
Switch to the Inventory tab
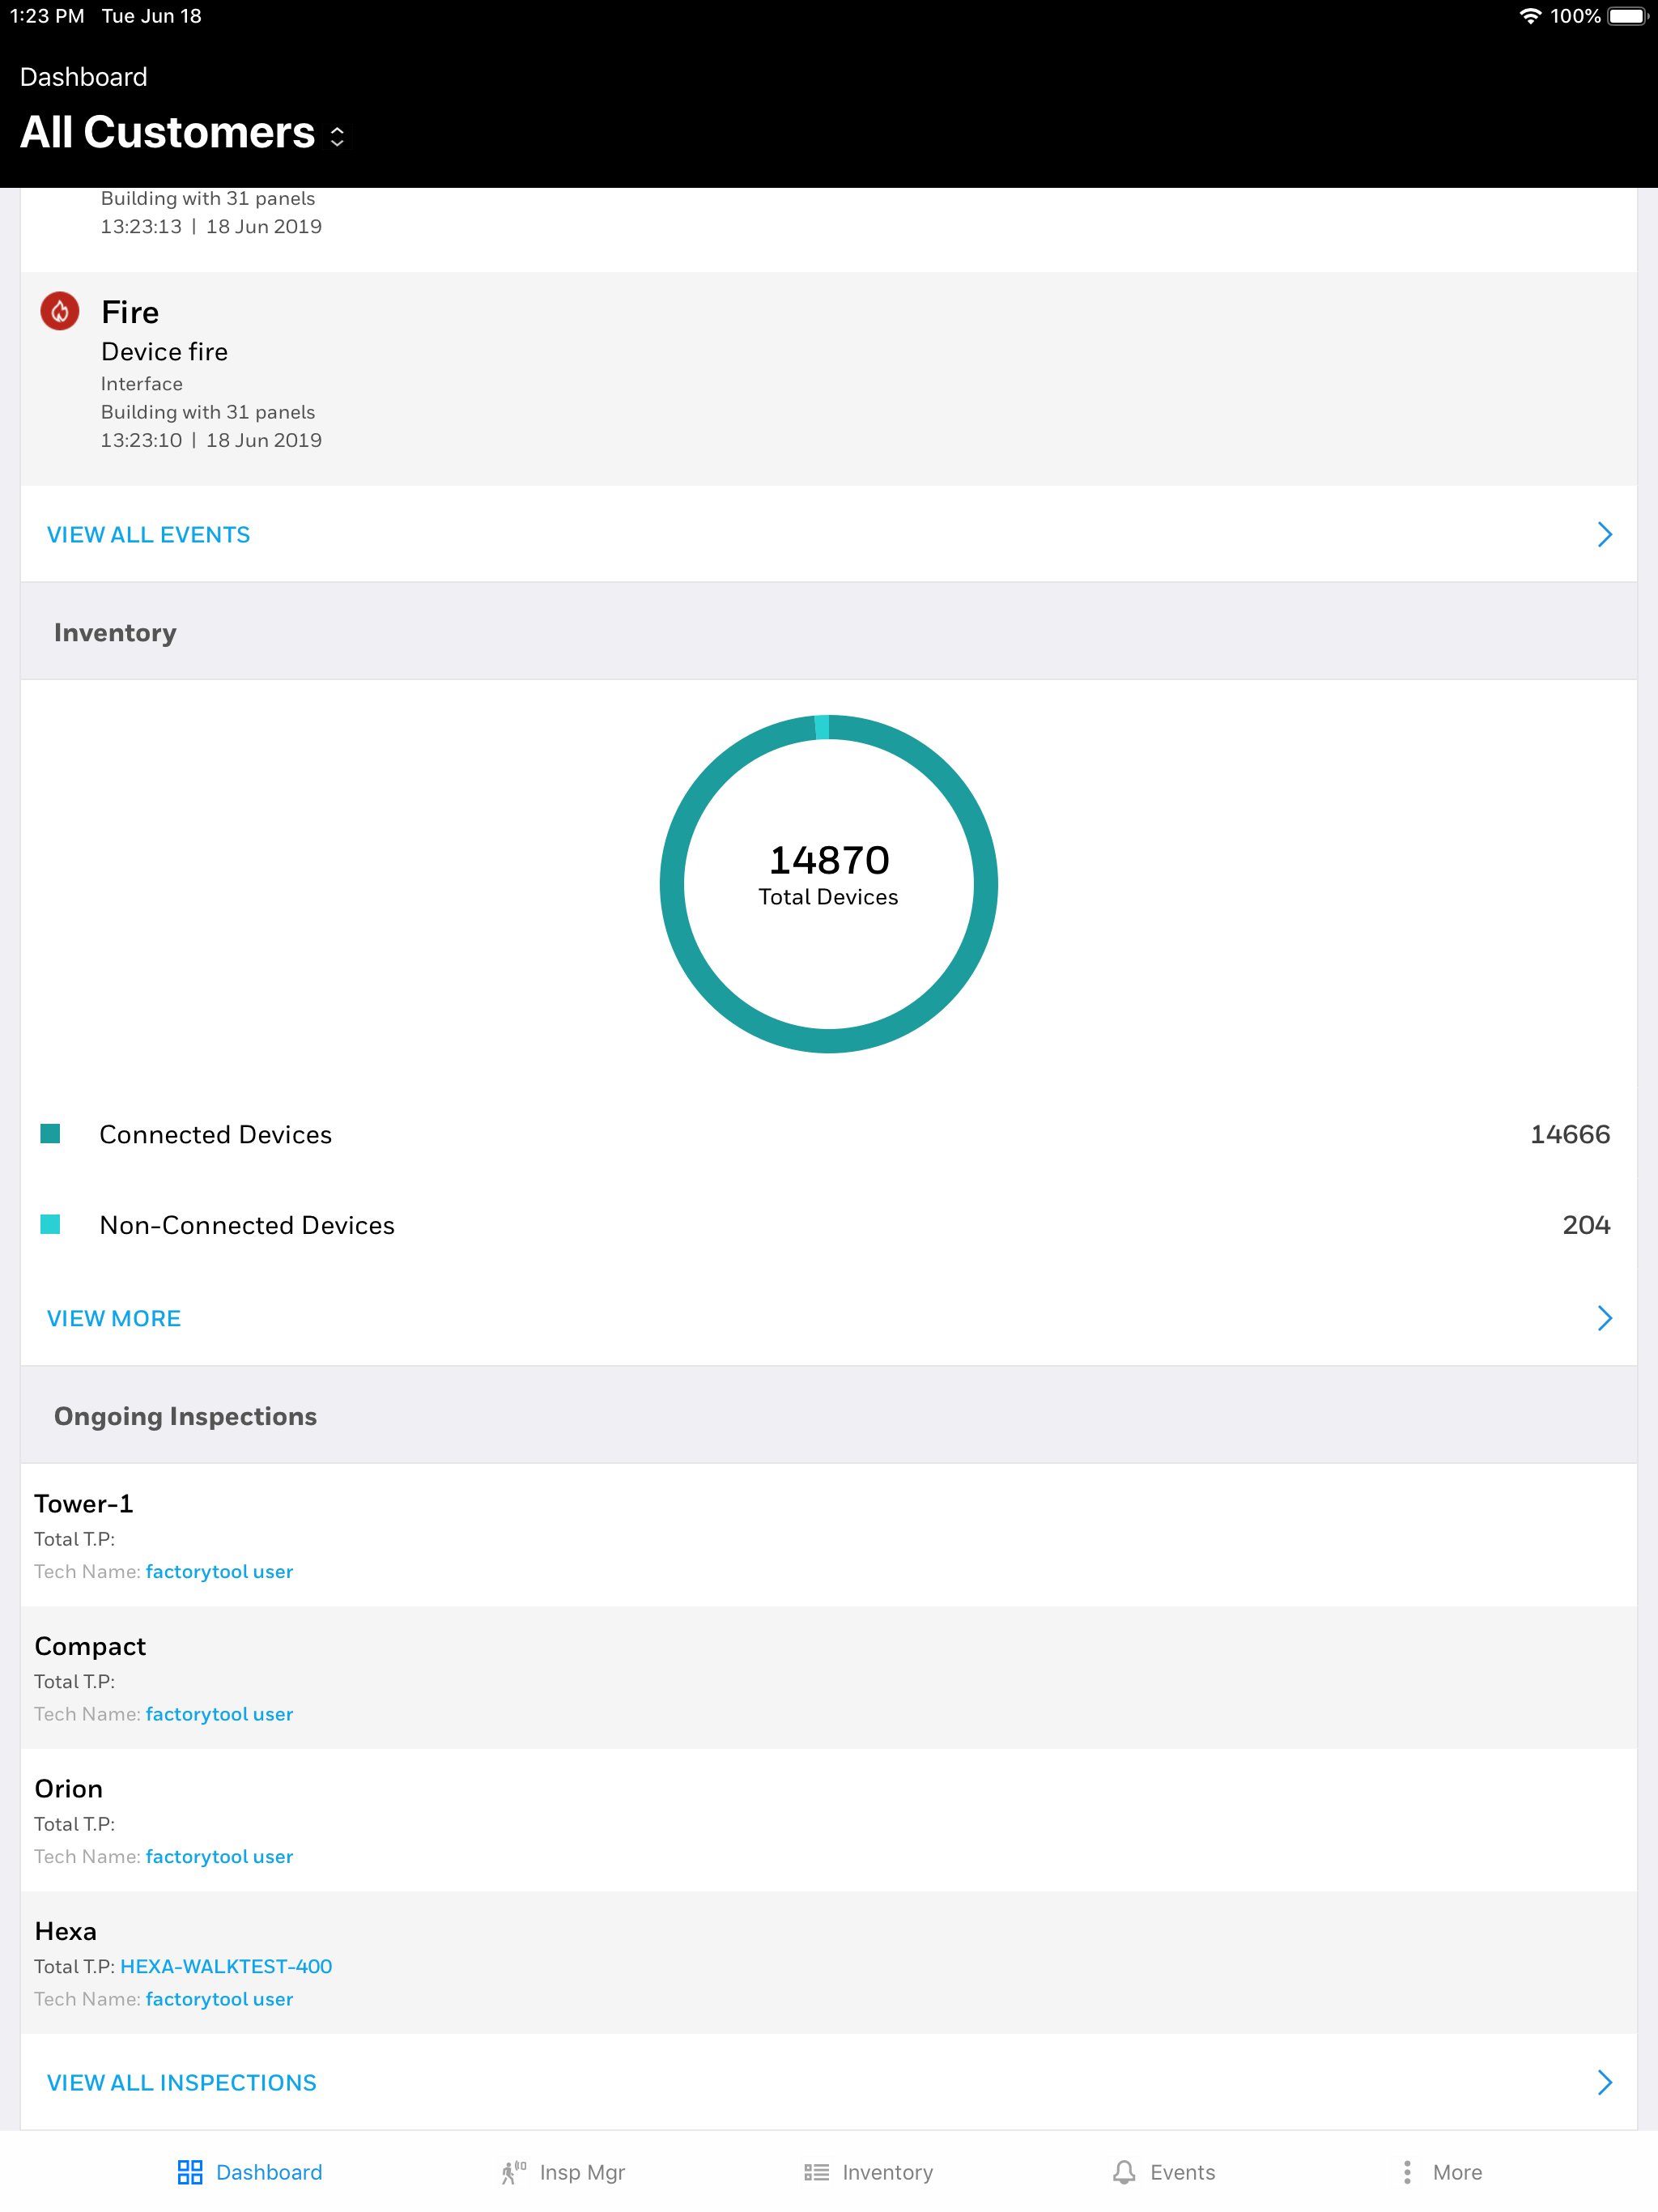(x=887, y=2172)
